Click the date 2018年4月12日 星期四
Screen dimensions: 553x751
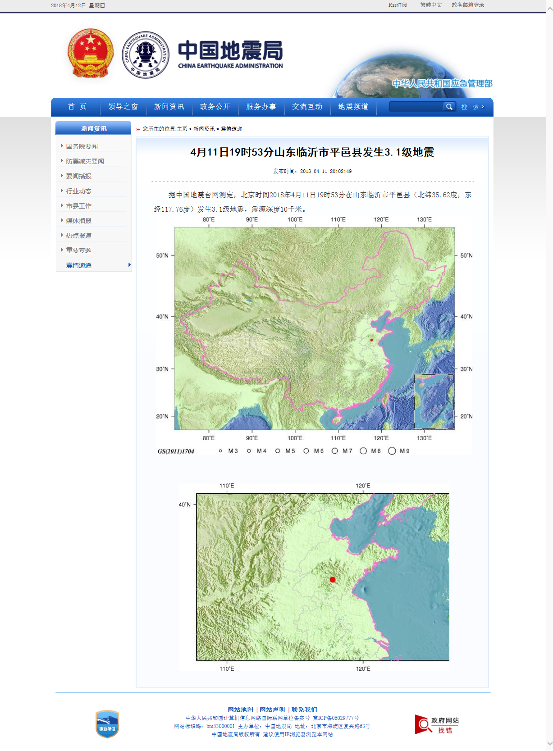coord(78,5)
